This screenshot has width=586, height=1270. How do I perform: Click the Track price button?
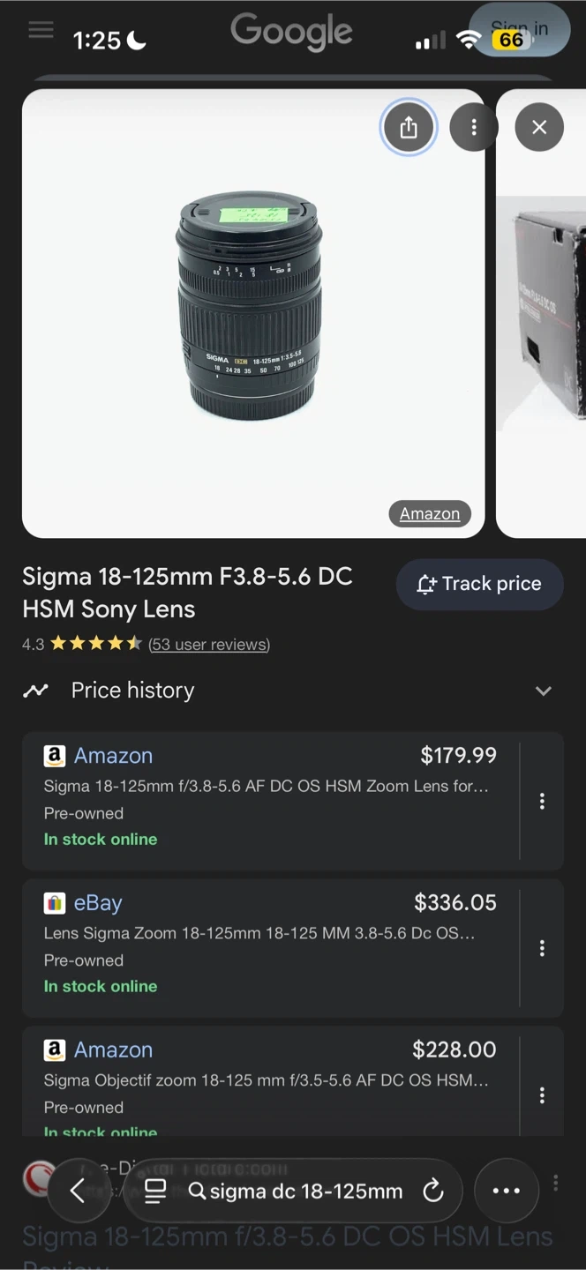[x=479, y=584]
